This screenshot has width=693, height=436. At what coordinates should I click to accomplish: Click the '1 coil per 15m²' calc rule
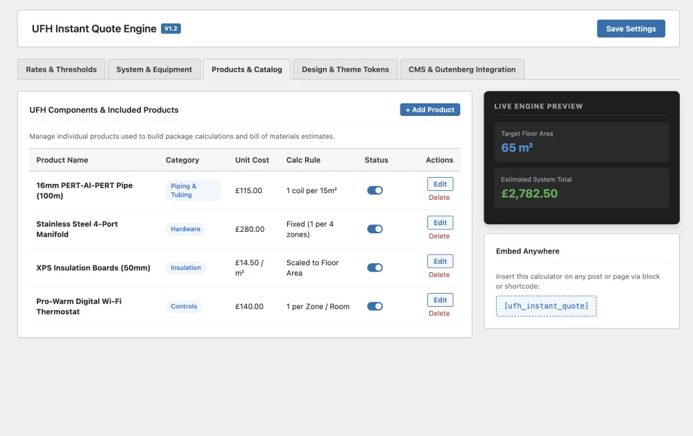[x=311, y=191]
